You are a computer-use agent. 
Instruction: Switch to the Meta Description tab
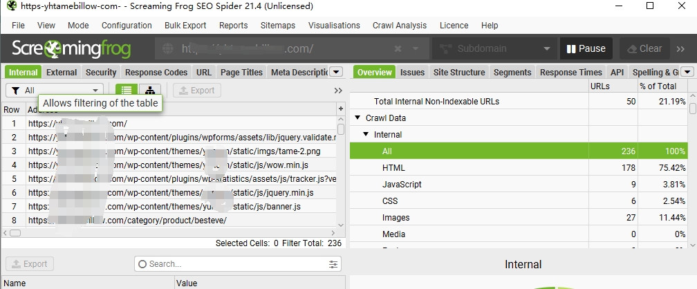tap(299, 72)
